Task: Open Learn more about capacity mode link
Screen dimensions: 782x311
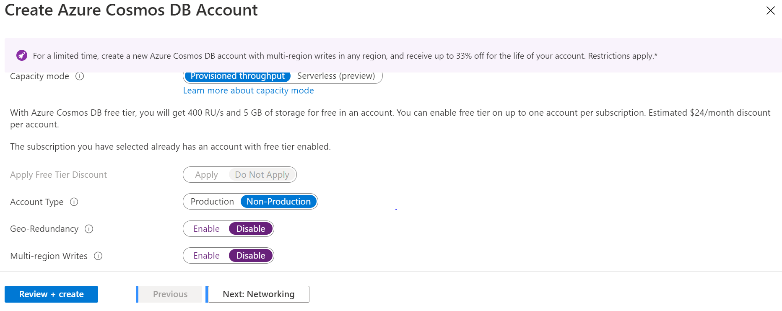Action: click(248, 91)
